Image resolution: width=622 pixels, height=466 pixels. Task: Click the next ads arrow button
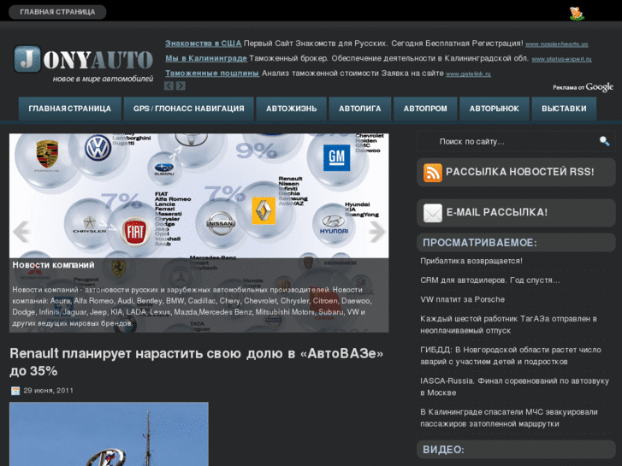point(181,86)
